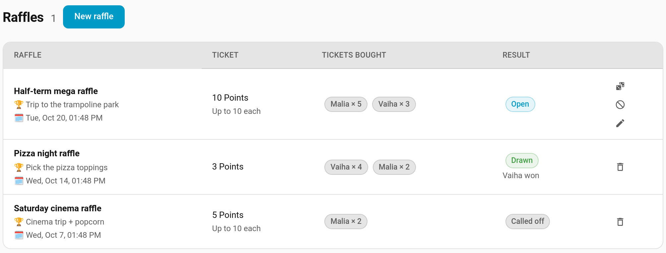The height and width of the screenshot is (253, 666).
Task: Click the Called off status badge
Action: pyautogui.click(x=527, y=222)
